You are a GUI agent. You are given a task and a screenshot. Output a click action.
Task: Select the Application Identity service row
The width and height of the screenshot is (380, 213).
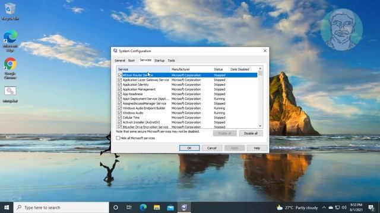188,85
